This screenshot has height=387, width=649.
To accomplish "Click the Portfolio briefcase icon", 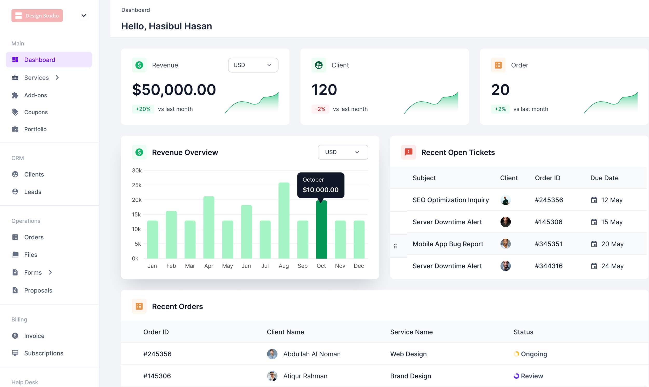I will 15,129.
